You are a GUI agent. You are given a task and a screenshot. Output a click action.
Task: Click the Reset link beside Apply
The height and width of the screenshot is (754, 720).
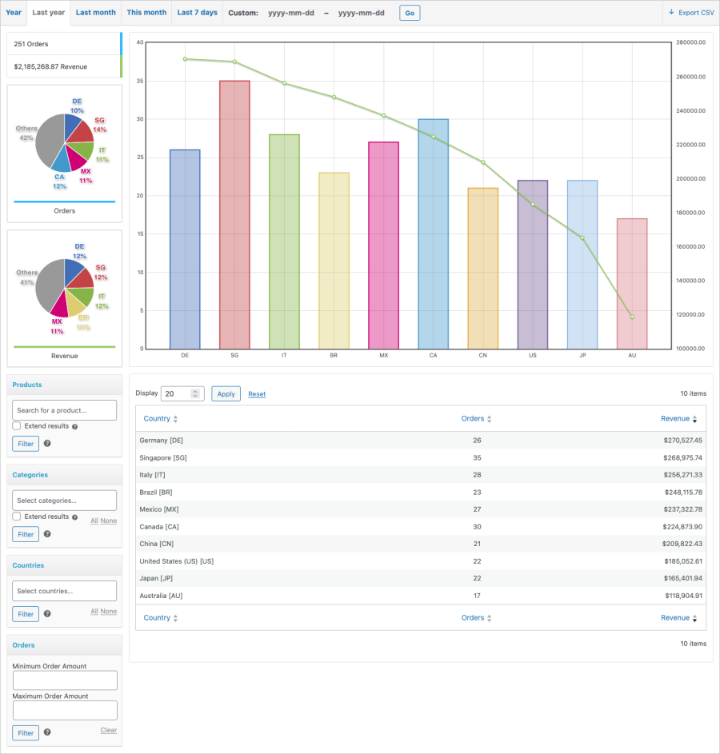point(257,393)
